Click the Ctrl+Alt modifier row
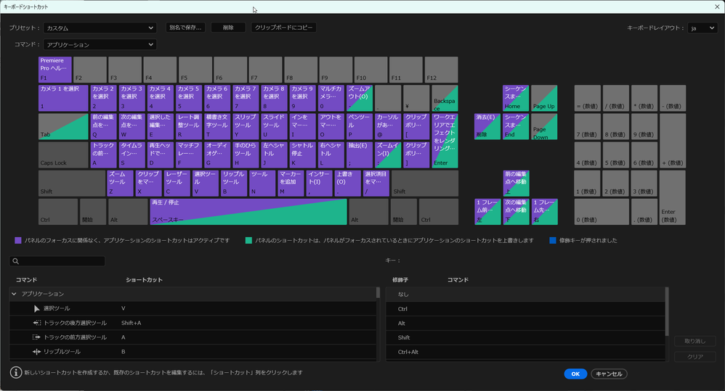Viewport: 725px width, 391px height. [525, 352]
